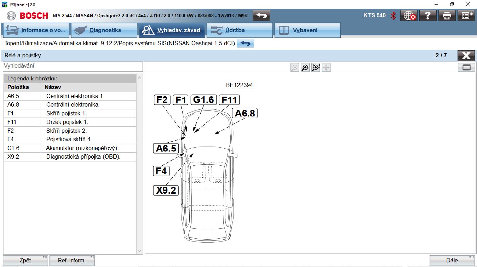Switch to the Diagnostika tab
This screenshot has height=267, width=477.
point(104,30)
